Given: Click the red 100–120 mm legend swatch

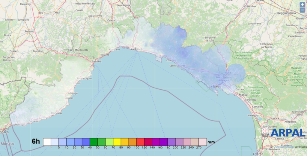Looking at the screenshot, I should (x=141, y=142).
